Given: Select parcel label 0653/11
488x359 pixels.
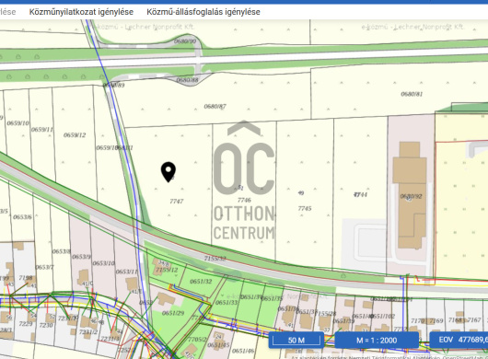Looking at the screenshot, I should pyautogui.click(x=127, y=272).
